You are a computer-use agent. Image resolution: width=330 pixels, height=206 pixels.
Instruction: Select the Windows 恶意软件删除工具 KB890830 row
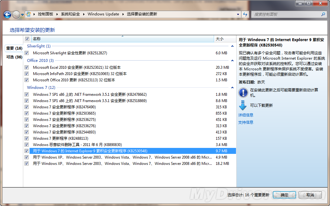[133, 145]
